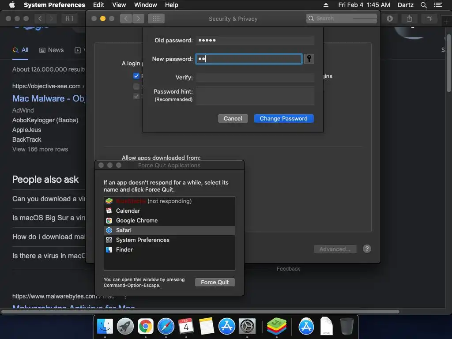This screenshot has height=339, width=452.
Task: Open Security & Privacy help button
Action: [x=367, y=249]
